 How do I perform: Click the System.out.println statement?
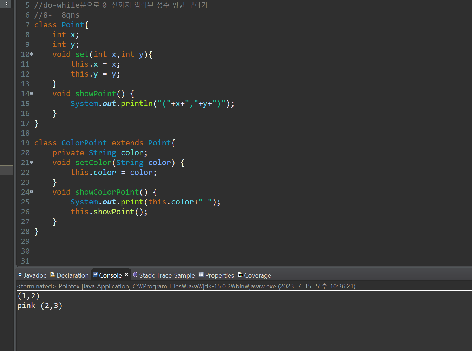click(x=152, y=104)
